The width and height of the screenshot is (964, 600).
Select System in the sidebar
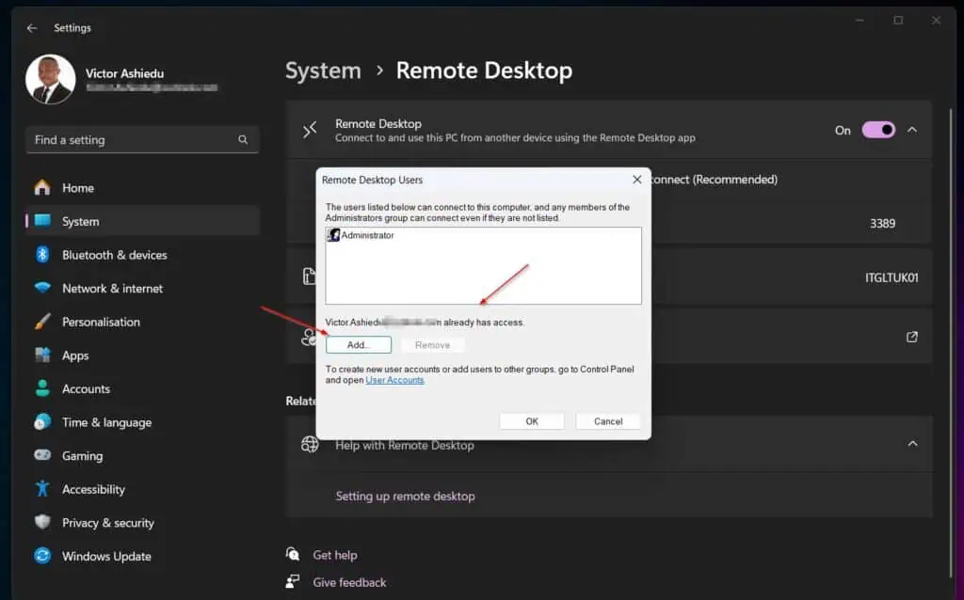(x=142, y=221)
